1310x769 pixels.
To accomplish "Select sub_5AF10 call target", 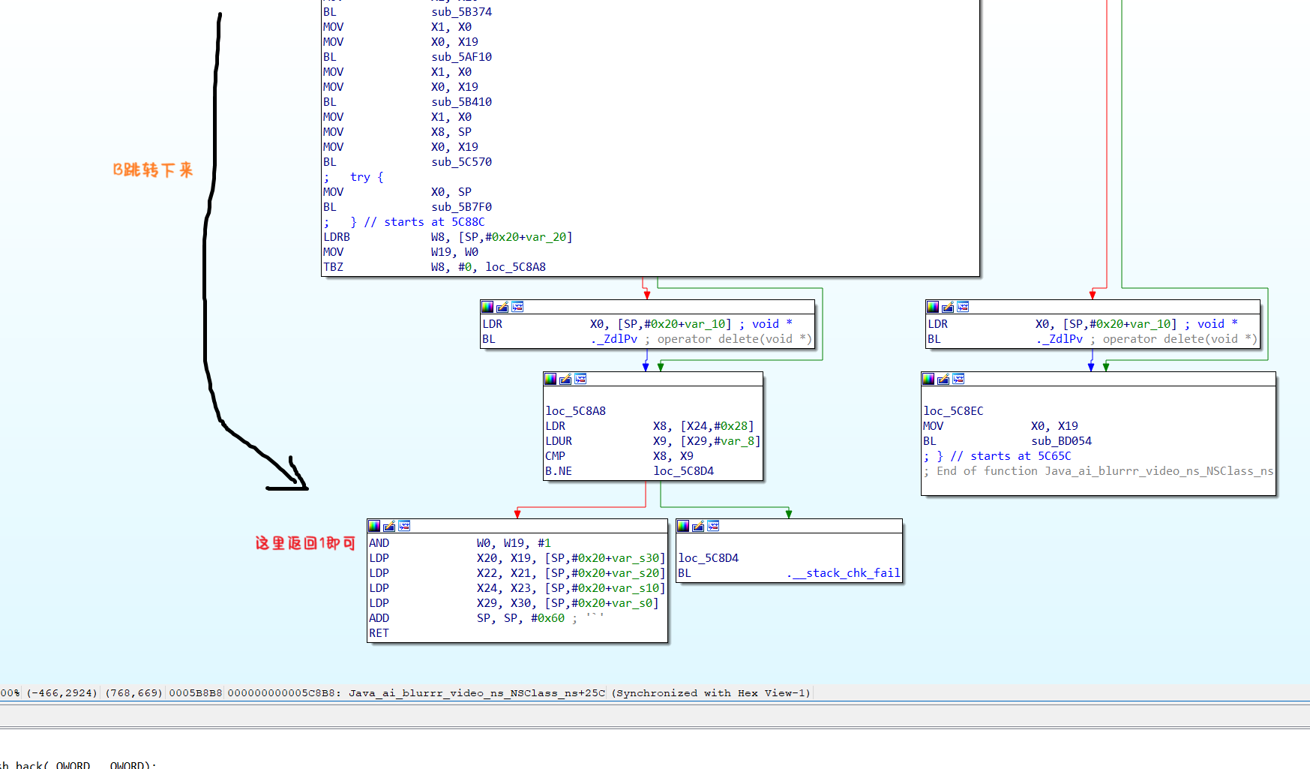I will tap(461, 57).
